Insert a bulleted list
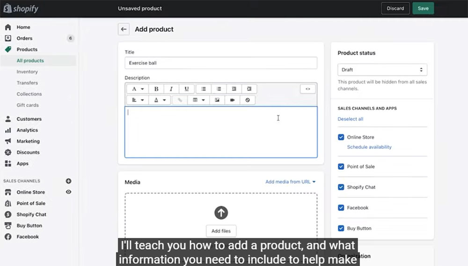 (x=204, y=89)
